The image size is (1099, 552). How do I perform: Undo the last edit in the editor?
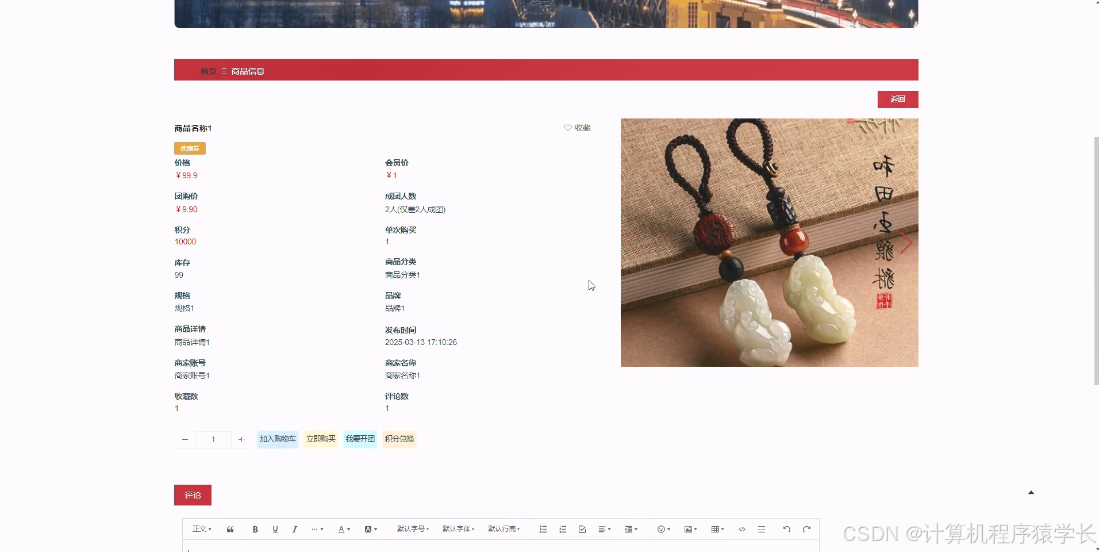786,529
